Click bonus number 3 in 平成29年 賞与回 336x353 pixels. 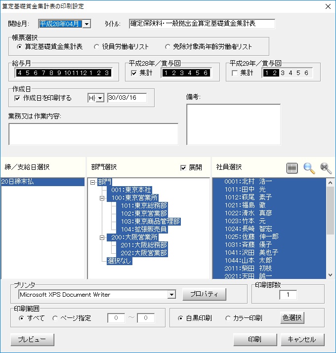tap(283, 73)
